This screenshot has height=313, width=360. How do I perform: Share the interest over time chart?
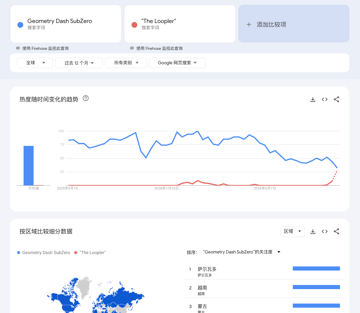(336, 100)
